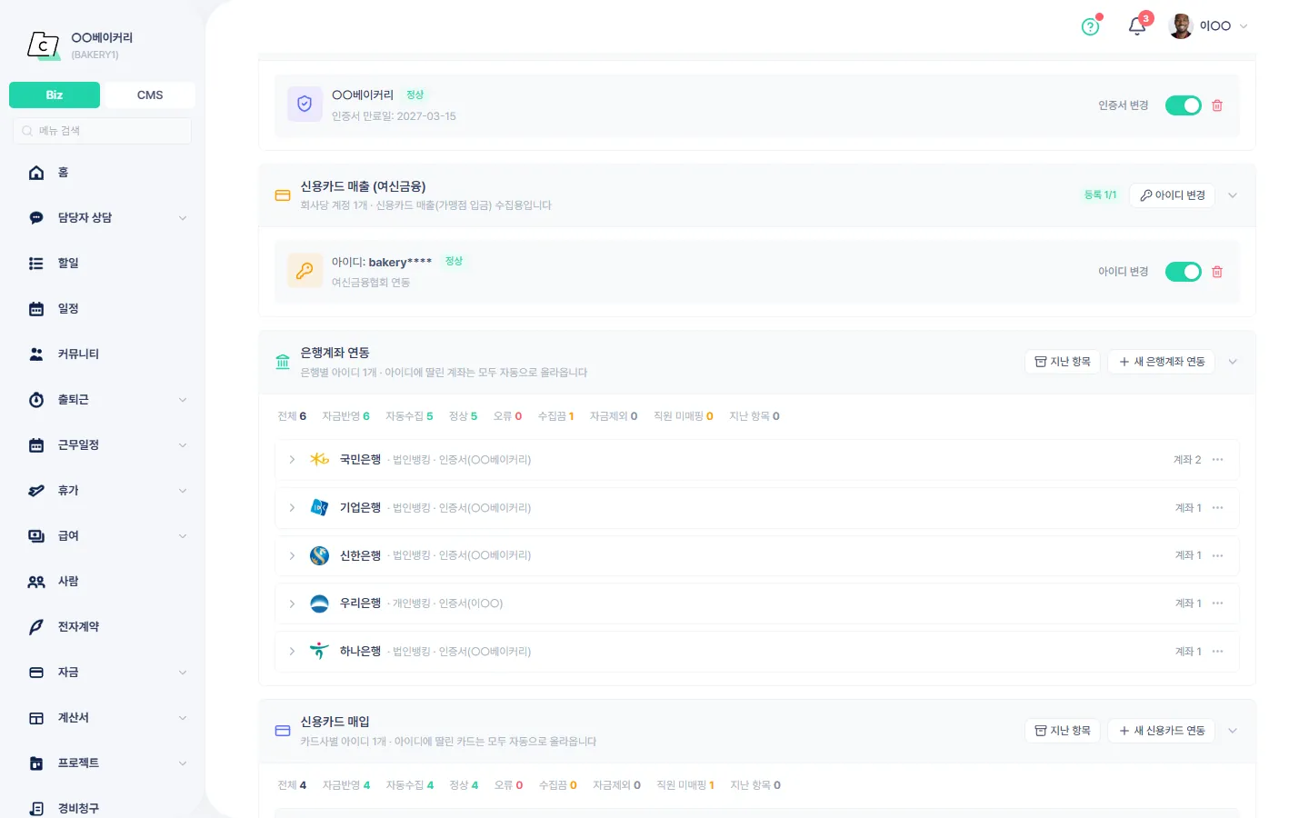Click the 국민은행 logo icon
The image size is (1309, 818).
(319, 460)
